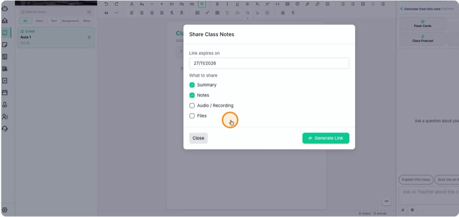Viewport: 459px width, 217px height.
Task: Increase font size with the plus icon
Action: (161, 4)
